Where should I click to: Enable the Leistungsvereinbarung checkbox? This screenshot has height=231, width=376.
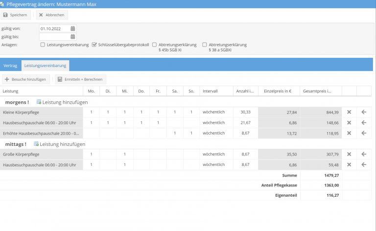(x=43, y=45)
